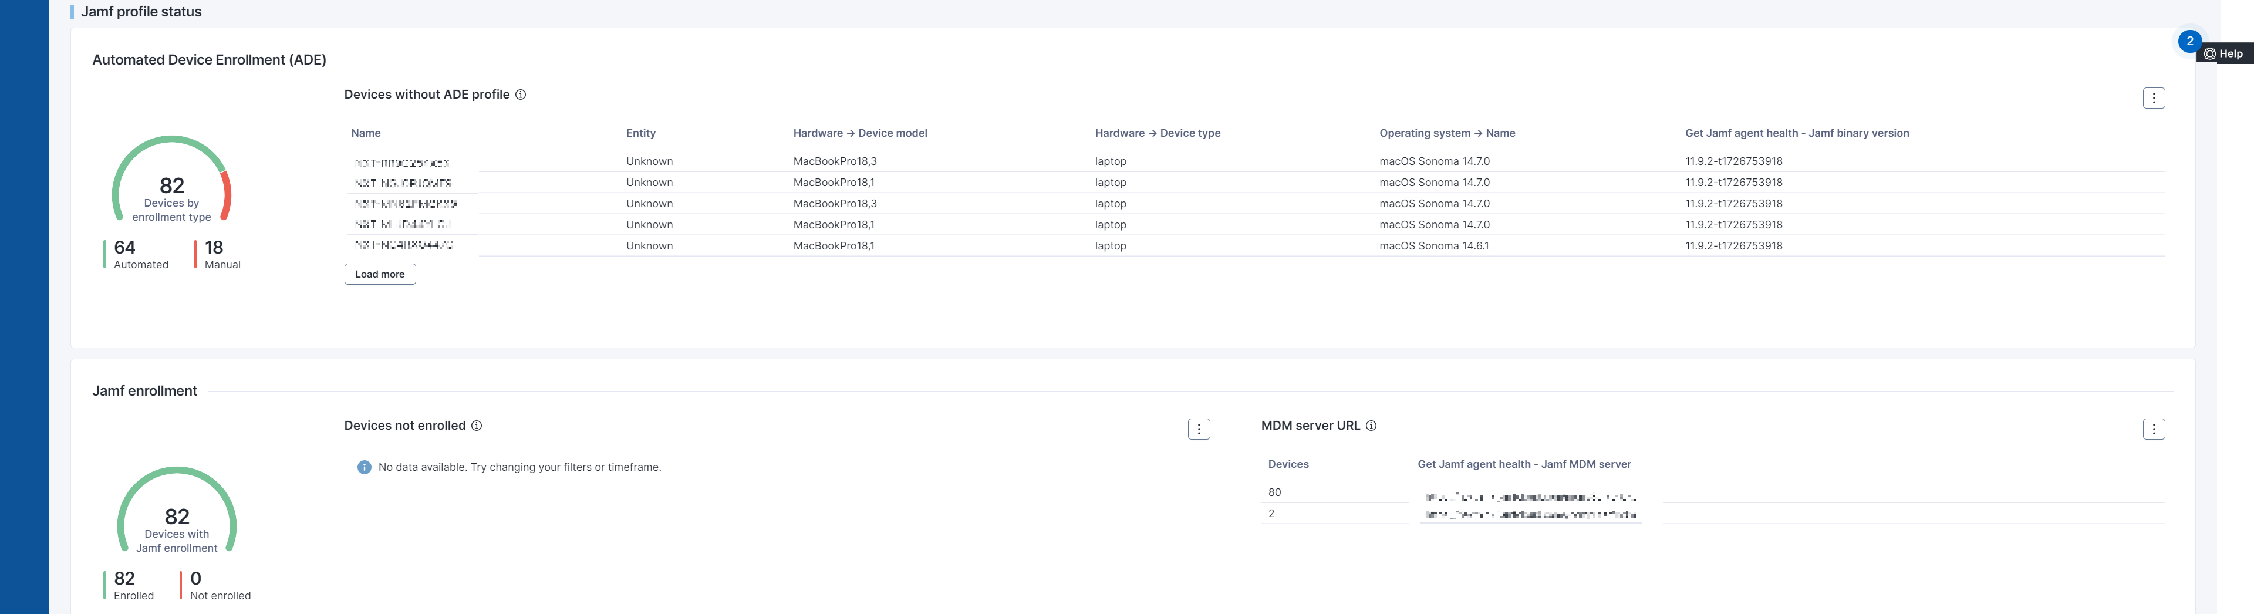Open the blue notification badge showing 2

coord(2189,41)
